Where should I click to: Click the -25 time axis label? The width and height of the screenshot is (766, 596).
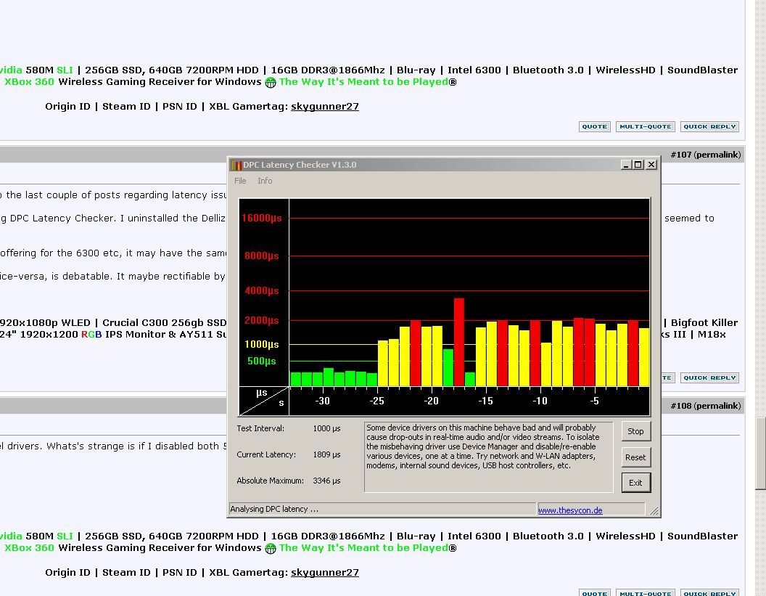click(376, 401)
